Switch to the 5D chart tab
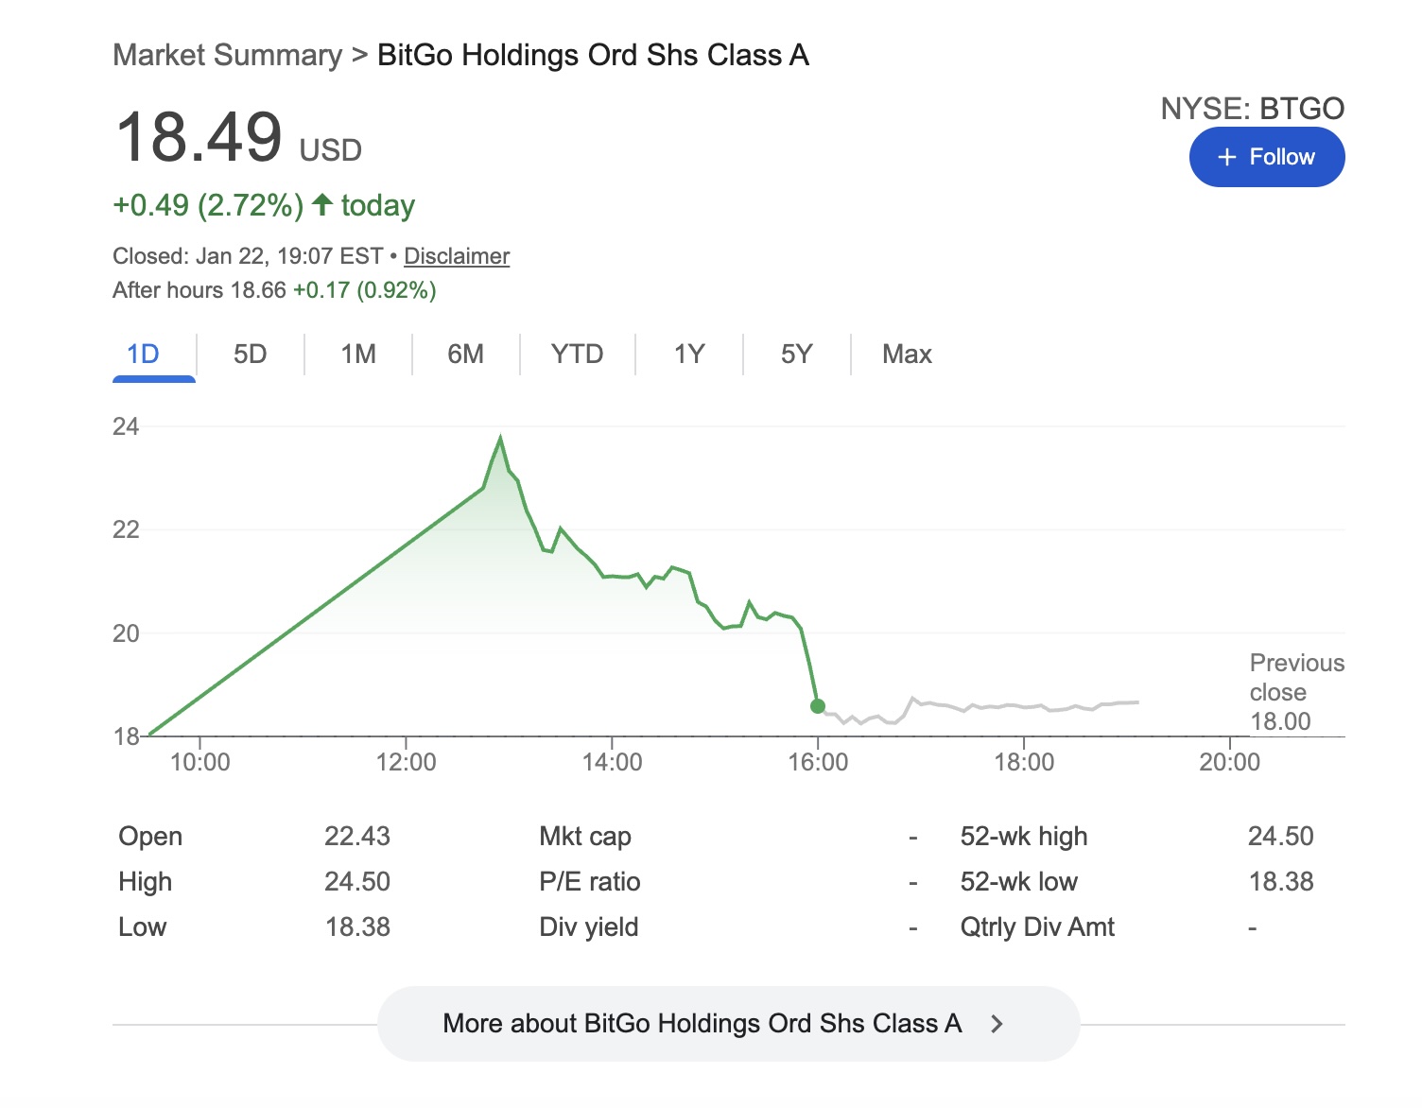1422x1108 pixels. pyautogui.click(x=251, y=355)
